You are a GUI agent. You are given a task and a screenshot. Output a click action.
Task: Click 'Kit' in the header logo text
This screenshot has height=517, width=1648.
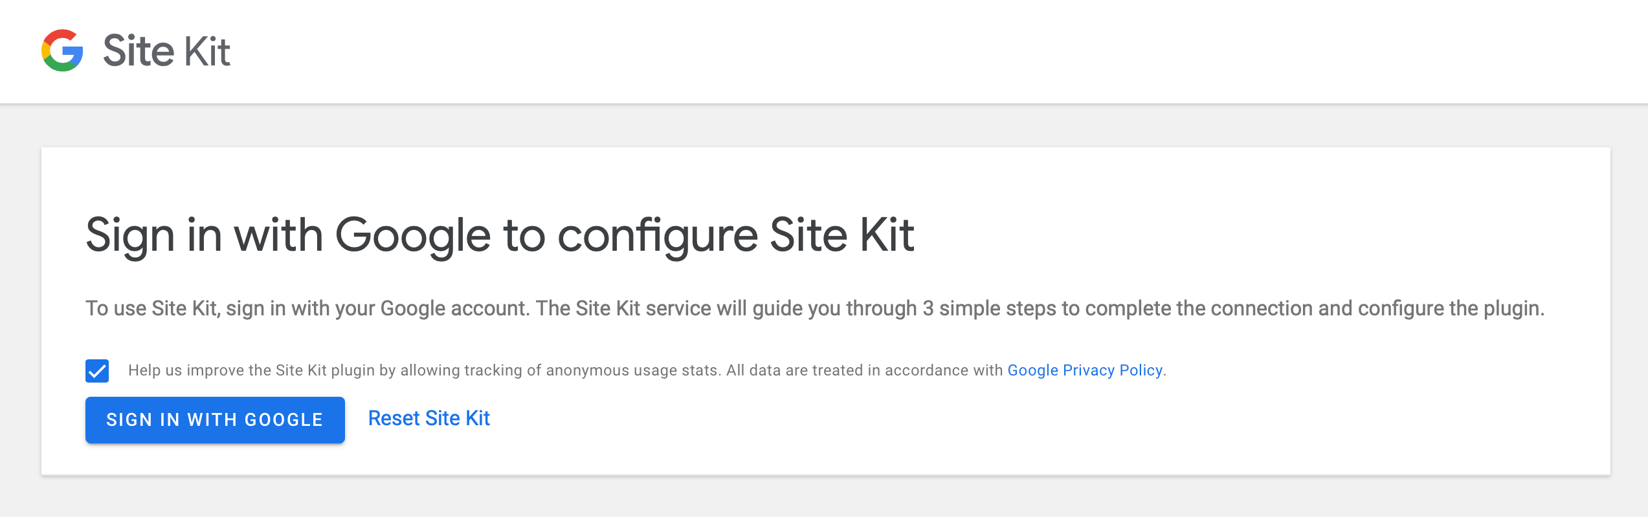[207, 50]
